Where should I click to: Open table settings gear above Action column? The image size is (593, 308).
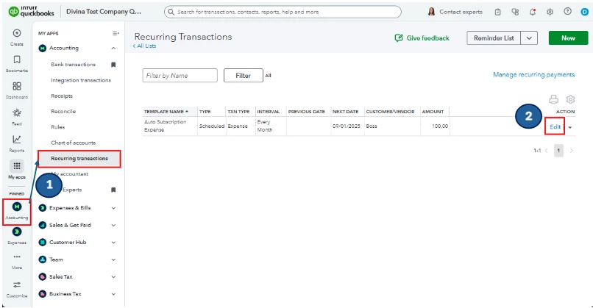point(570,99)
